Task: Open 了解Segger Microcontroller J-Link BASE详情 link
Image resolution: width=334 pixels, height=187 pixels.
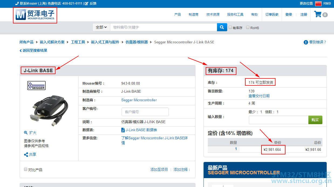Action: [154, 140]
